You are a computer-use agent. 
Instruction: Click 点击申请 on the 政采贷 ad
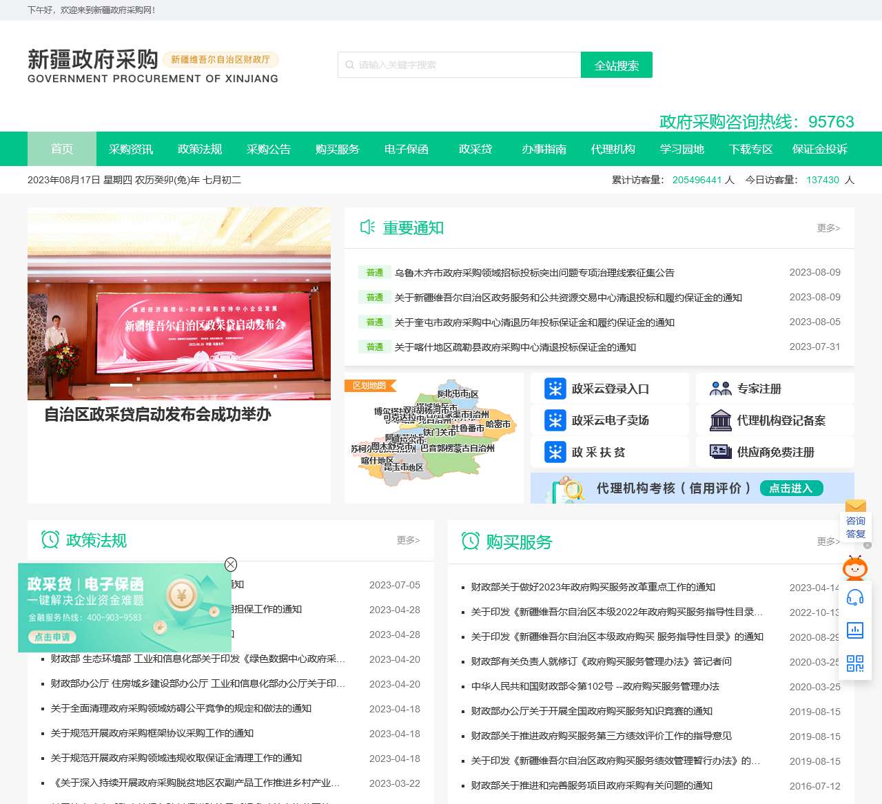tap(53, 637)
